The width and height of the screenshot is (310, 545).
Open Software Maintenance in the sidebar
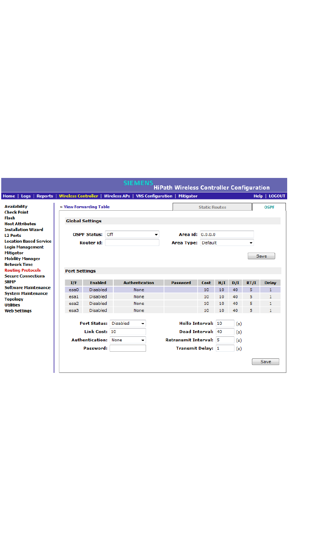click(27, 287)
